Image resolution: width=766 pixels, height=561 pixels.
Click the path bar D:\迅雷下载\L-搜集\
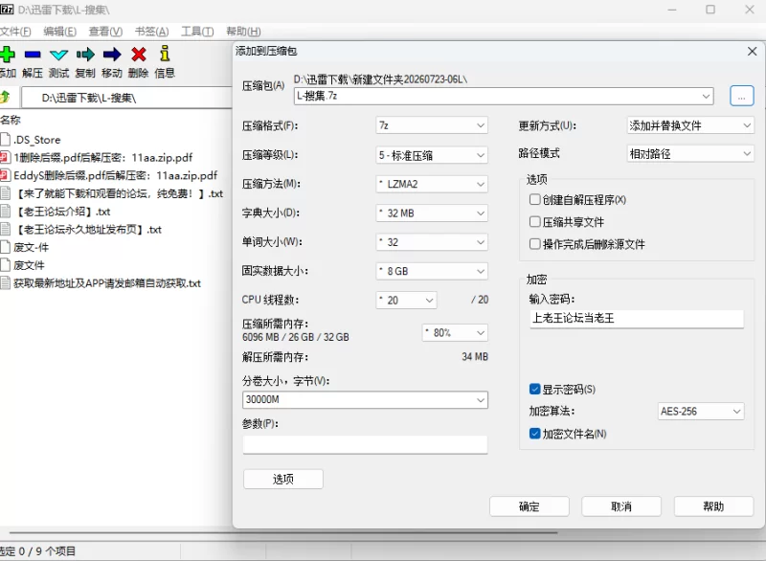127,98
